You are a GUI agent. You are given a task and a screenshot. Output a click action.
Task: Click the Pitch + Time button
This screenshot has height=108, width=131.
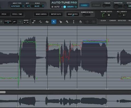[x=17, y=14]
